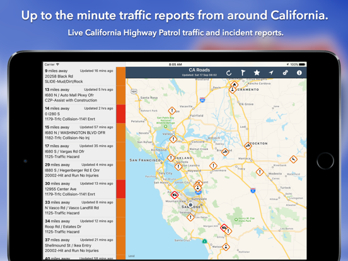Tap the "Updated: Sat 17 Sep 08:02" timestamp
This screenshot has width=348, height=261.
(x=199, y=75)
